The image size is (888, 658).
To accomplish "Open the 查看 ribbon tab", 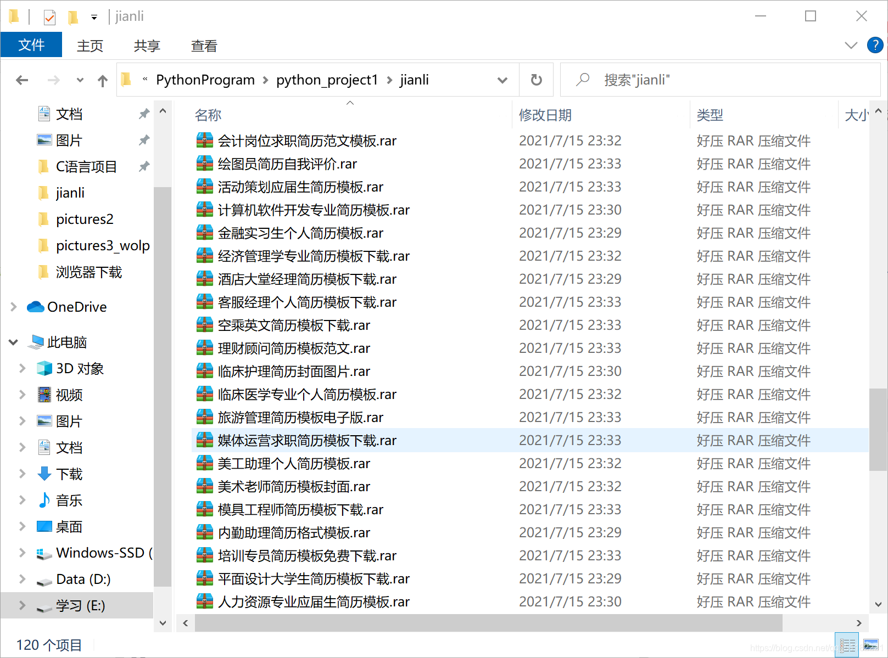I will click(204, 46).
